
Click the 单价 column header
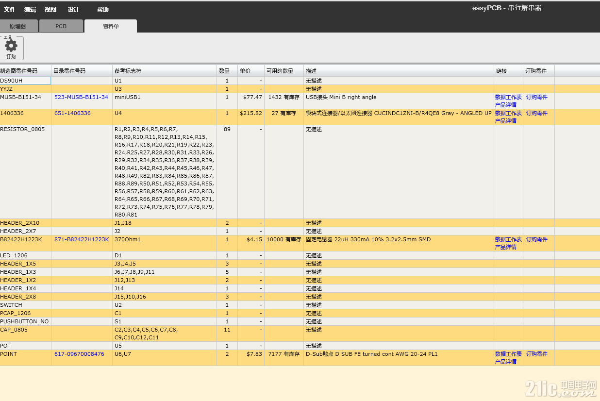point(251,71)
